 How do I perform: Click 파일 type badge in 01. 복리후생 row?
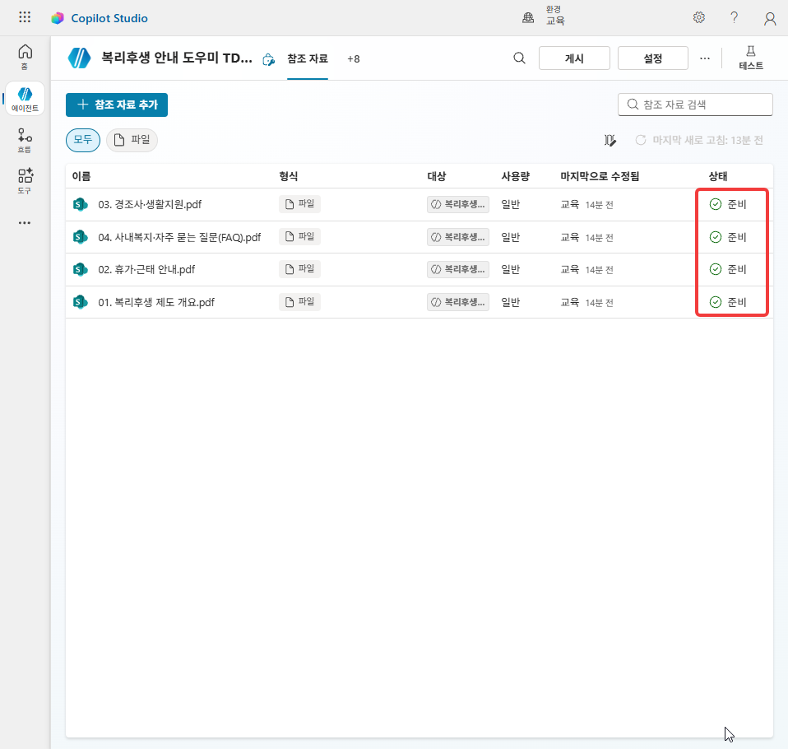(299, 302)
